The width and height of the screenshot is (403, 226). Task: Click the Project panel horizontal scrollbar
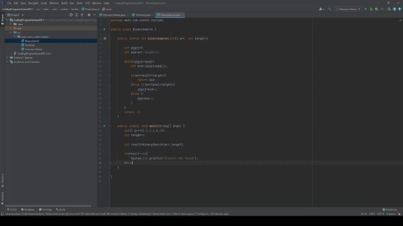click(x=48, y=206)
